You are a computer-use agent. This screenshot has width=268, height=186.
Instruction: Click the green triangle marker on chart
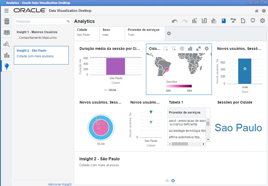coord(151,122)
